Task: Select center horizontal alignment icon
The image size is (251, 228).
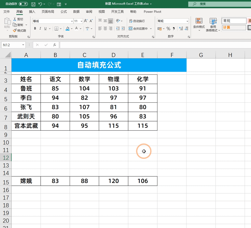Action: (105, 29)
